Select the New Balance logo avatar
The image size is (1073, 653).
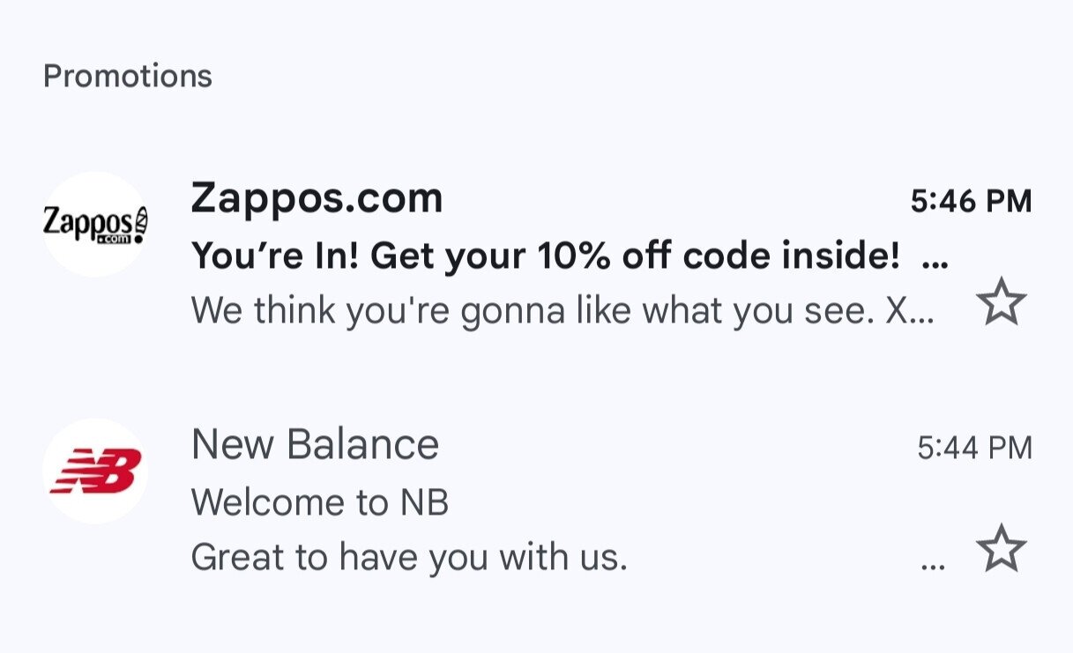pos(95,470)
